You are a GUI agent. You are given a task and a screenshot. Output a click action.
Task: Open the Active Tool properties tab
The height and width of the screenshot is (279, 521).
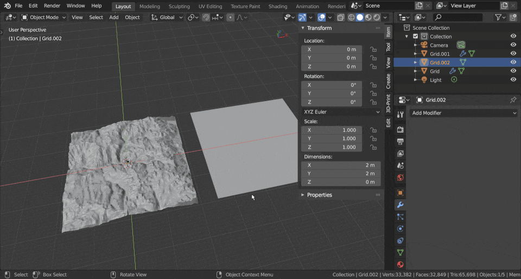coord(401,115)
